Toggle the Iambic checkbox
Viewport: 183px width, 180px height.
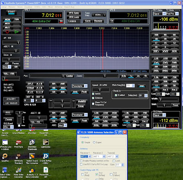point(93,94)
